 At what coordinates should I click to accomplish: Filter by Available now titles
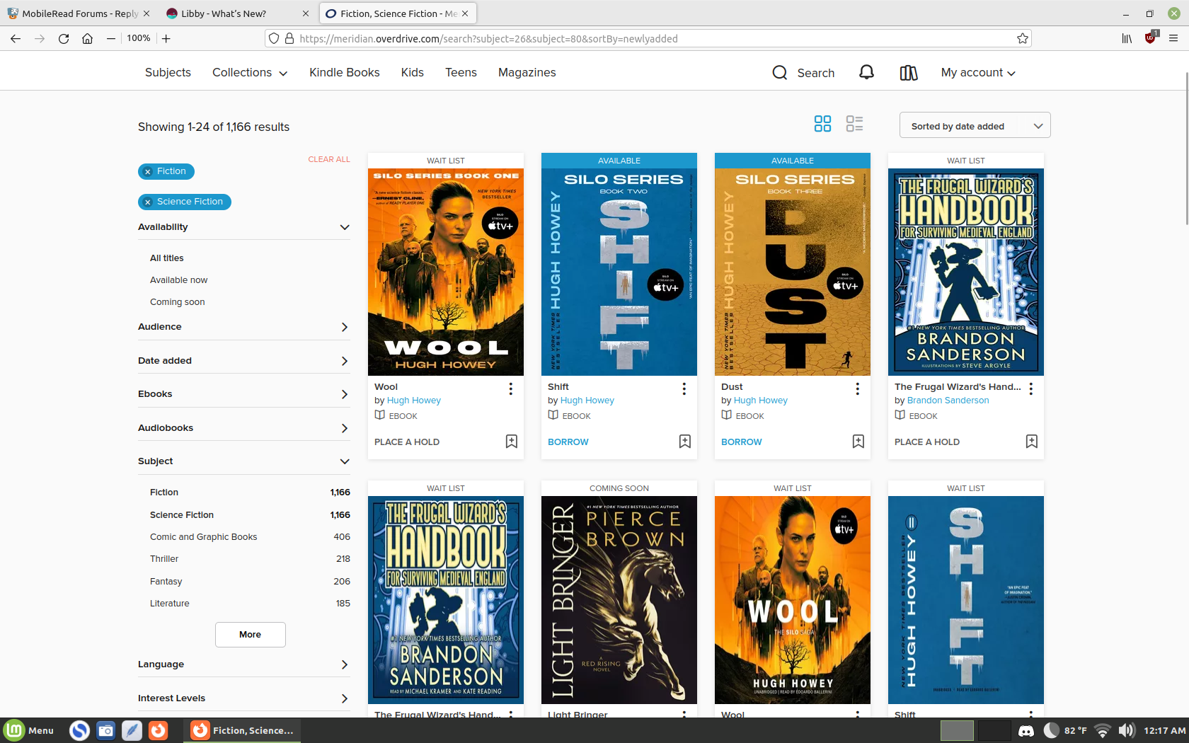(x=179, y=280)
